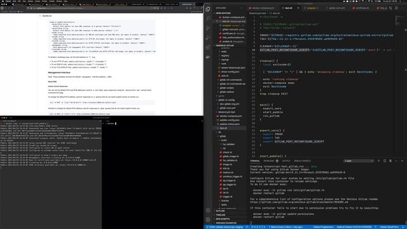Close the test.sh editor tab
Screen dimensions: 407x229
coord(298,8)
